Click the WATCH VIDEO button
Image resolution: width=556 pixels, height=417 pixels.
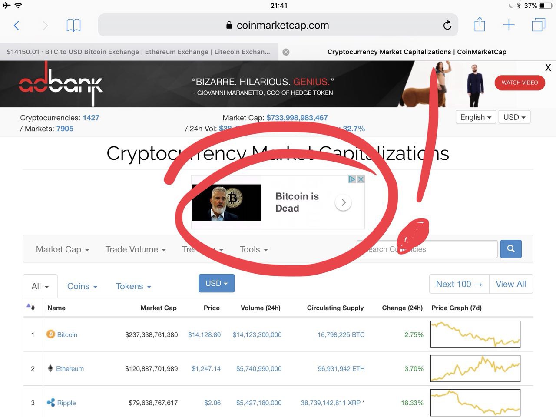click(x=520, y=83)
